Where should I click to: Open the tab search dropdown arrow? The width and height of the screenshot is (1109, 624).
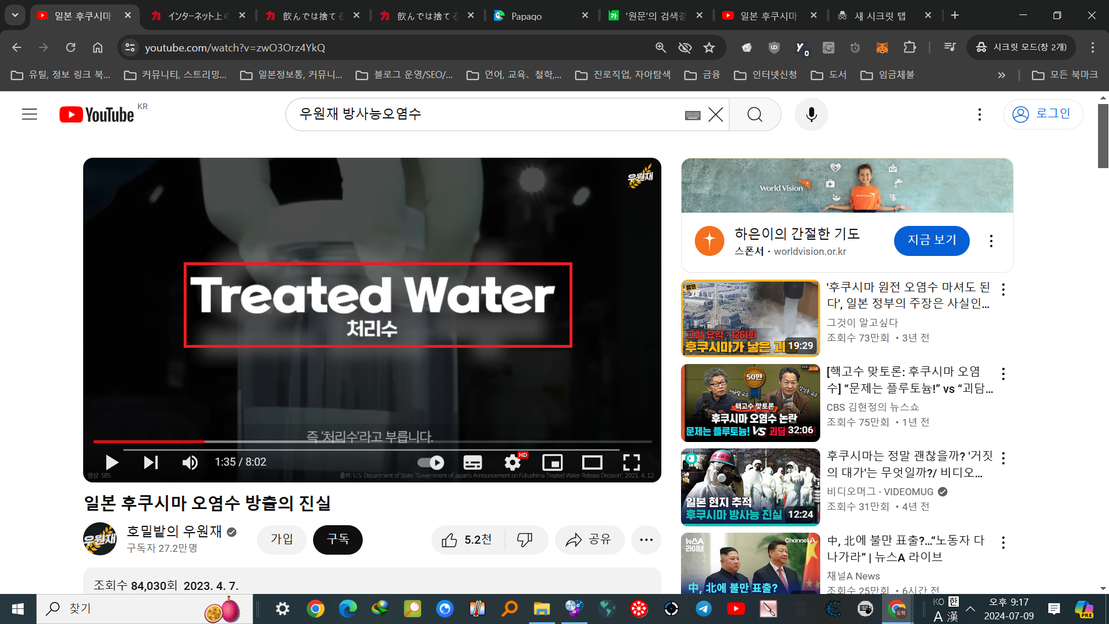[15, 16]
